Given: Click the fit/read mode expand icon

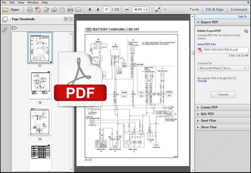Looking at the screenshot, I should coord(158,10).
